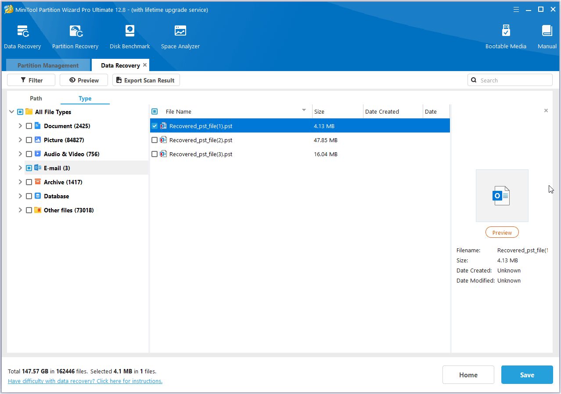Open the Data Recovery tool
Viewport: 561px width, 394px height.
click(22, 36)
